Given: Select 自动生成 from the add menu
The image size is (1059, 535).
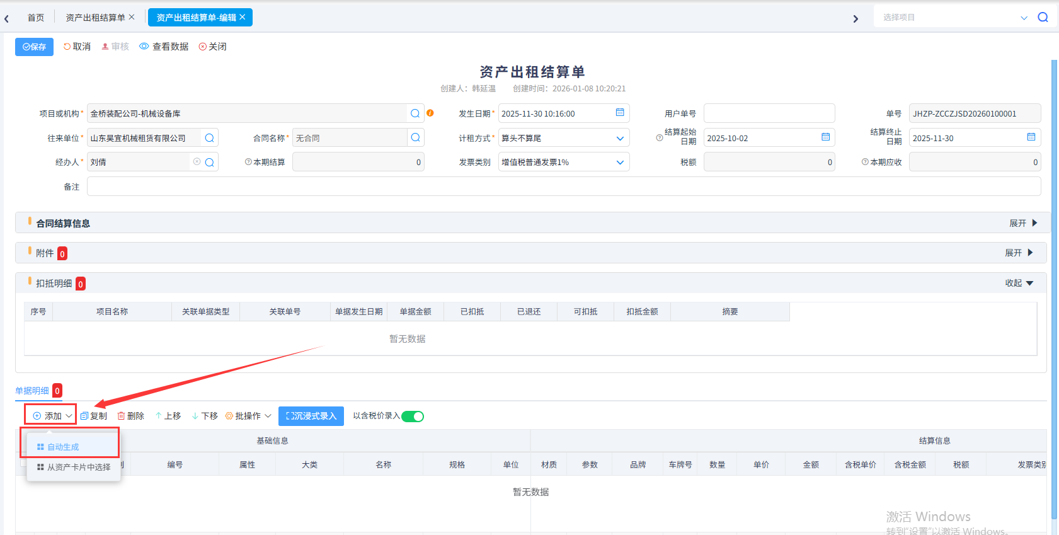Looking at the screenshot, I should point(63,447).
